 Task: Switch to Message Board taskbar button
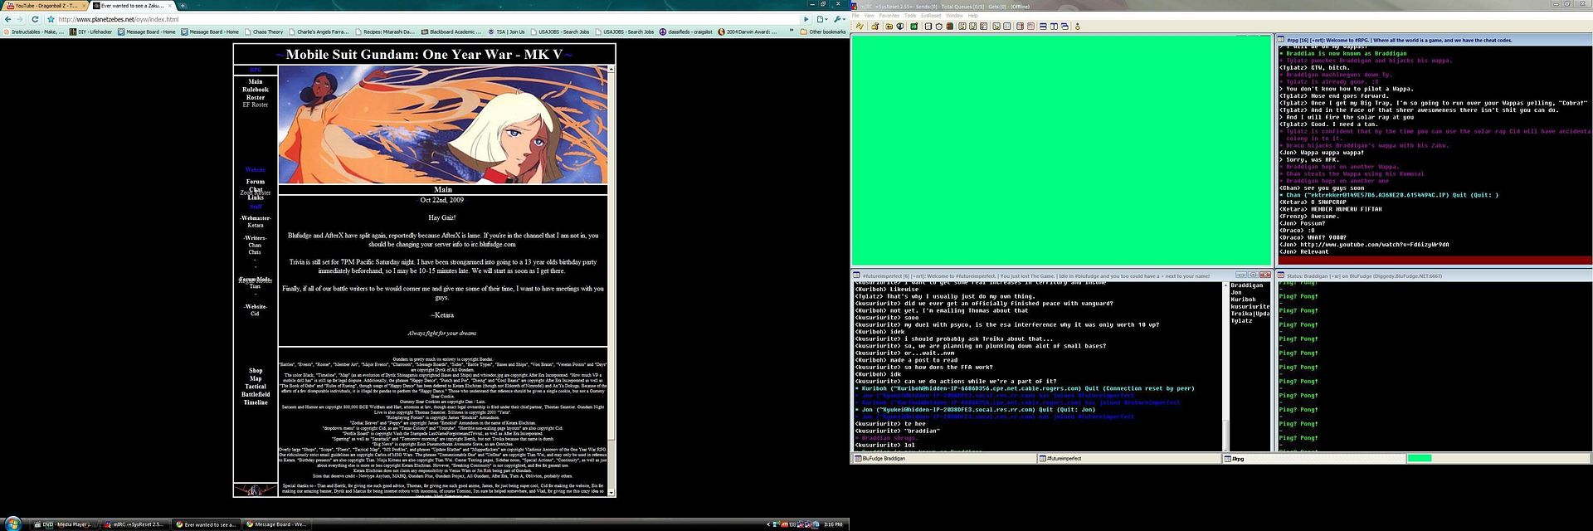(x=276, y=524)
